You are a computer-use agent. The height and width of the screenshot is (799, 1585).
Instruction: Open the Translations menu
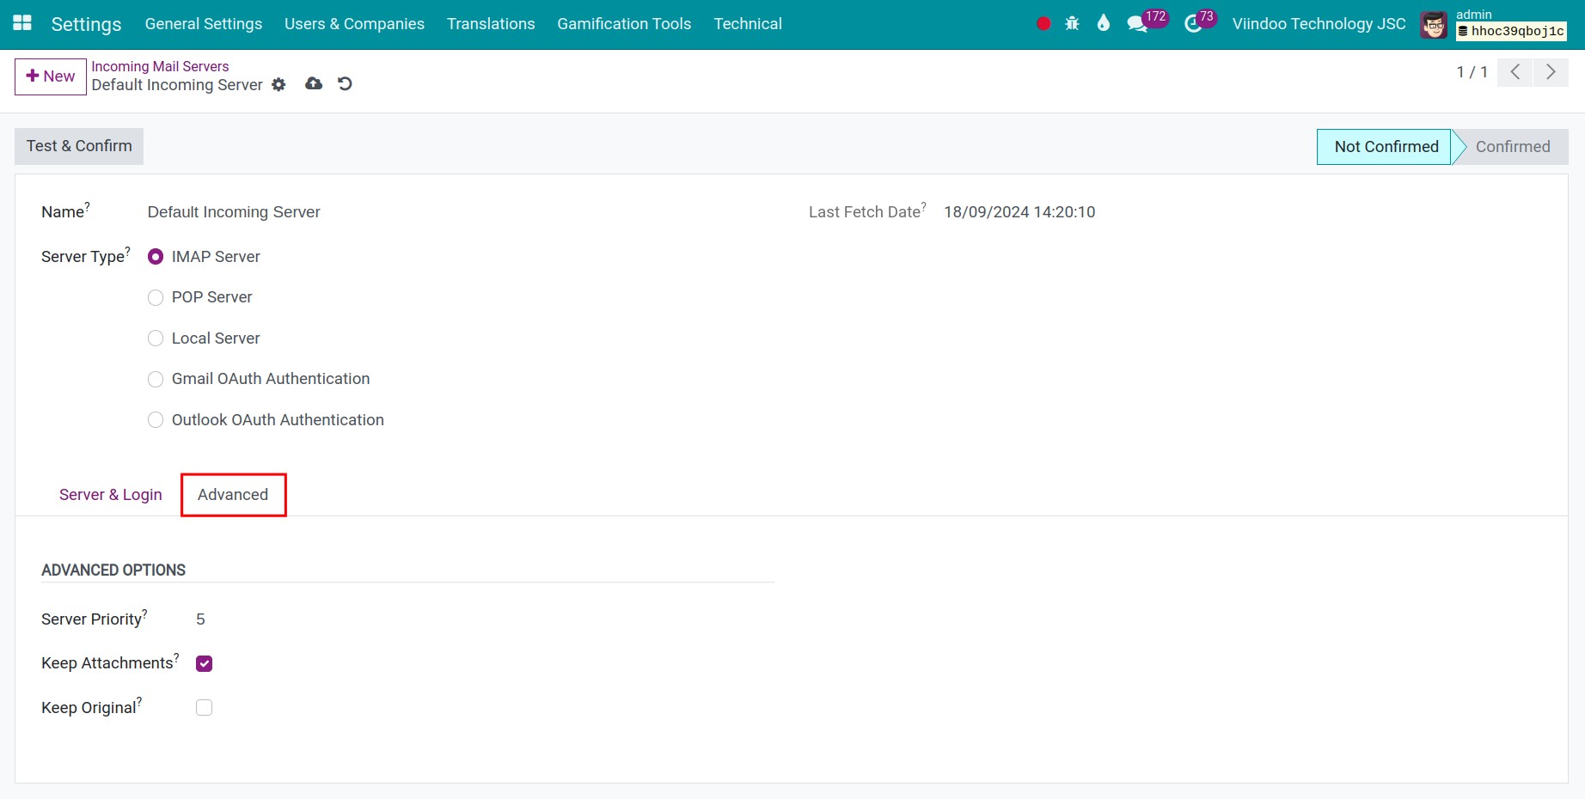pos(491,24)
